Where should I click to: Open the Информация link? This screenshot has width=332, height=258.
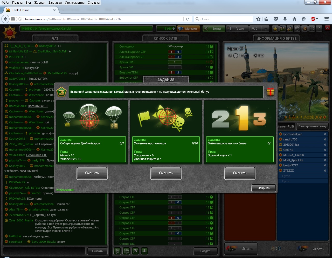coord(65,189)
